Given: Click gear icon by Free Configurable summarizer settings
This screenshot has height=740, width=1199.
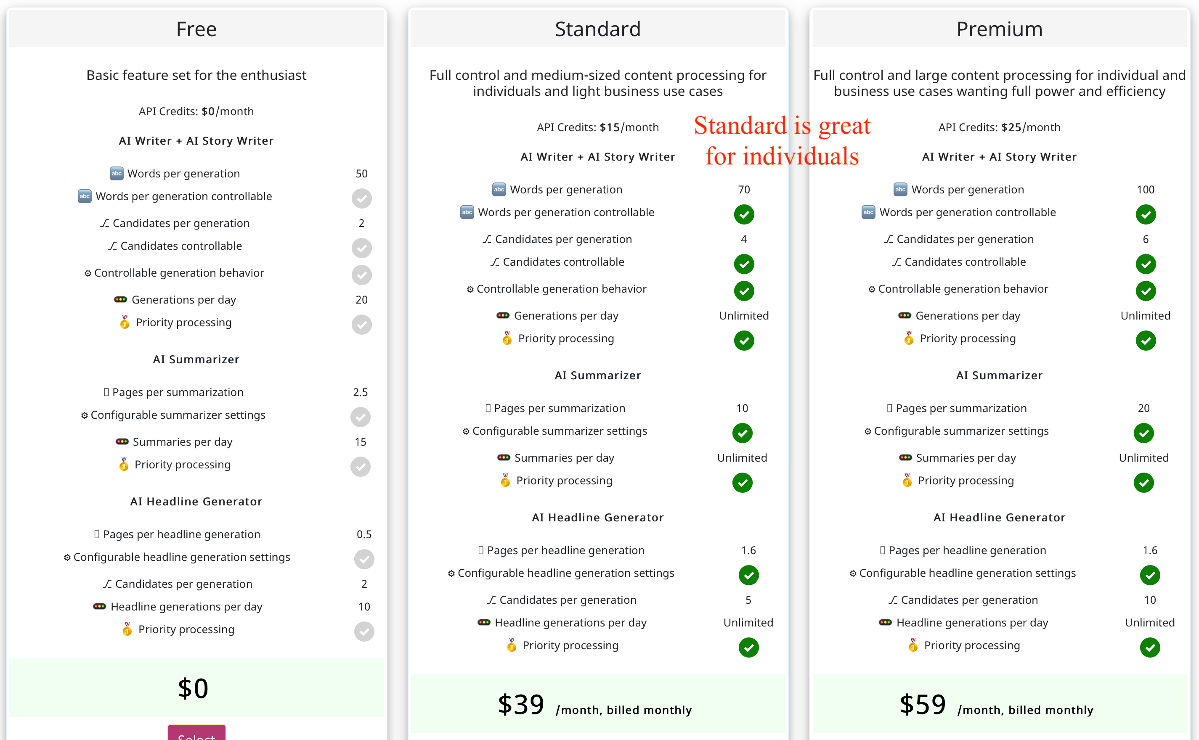Looking at the screenshot, I should coord(84,415).
